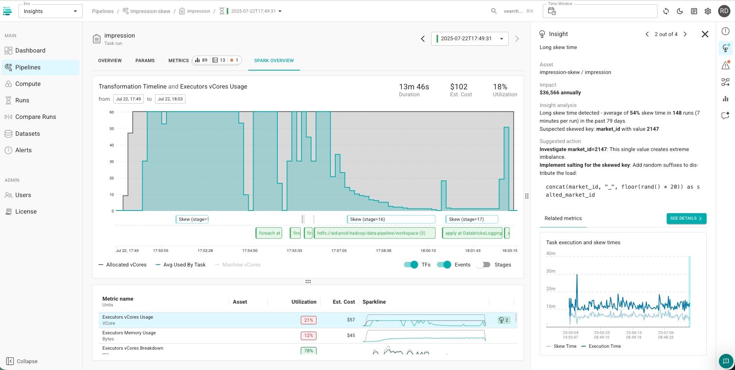Click the Skew (stage=16) timeline marker
This screenshot has height=370, width=735.
[x=391, y=219]
